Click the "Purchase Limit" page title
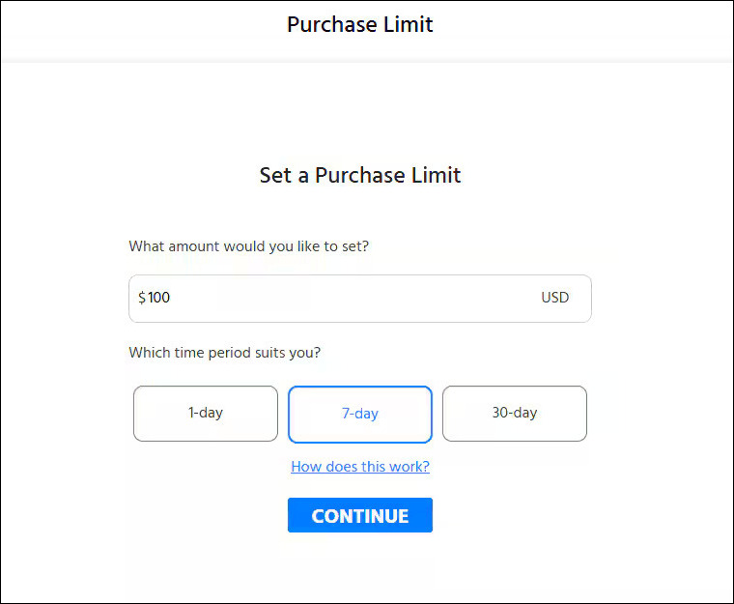 click(x=360, y=25)
